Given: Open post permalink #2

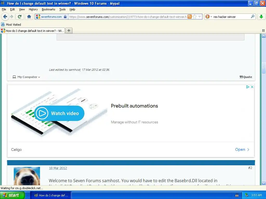Looking at the screenshot, I should (250, 168).
